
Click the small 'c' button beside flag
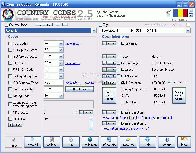191,15
